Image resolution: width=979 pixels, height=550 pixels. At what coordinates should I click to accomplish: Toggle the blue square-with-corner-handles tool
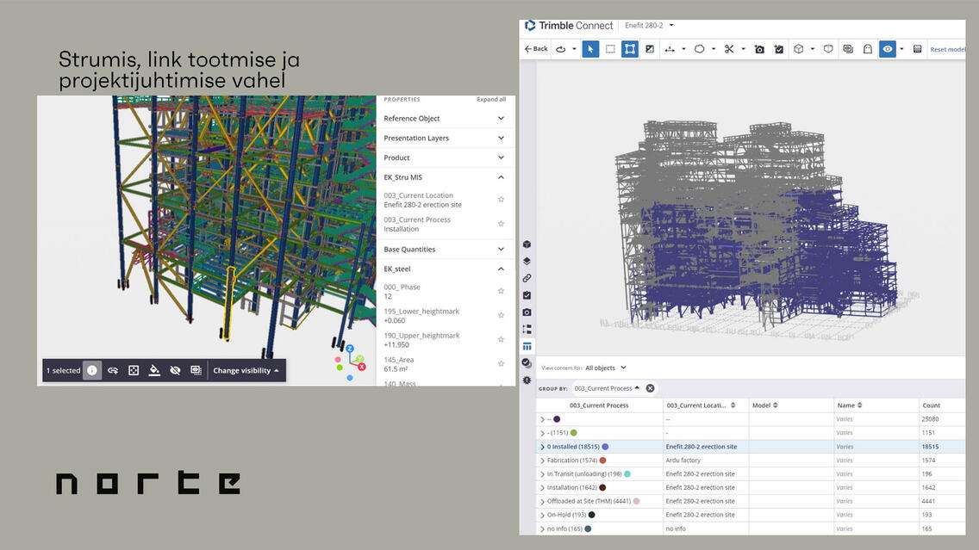point(629,49)
